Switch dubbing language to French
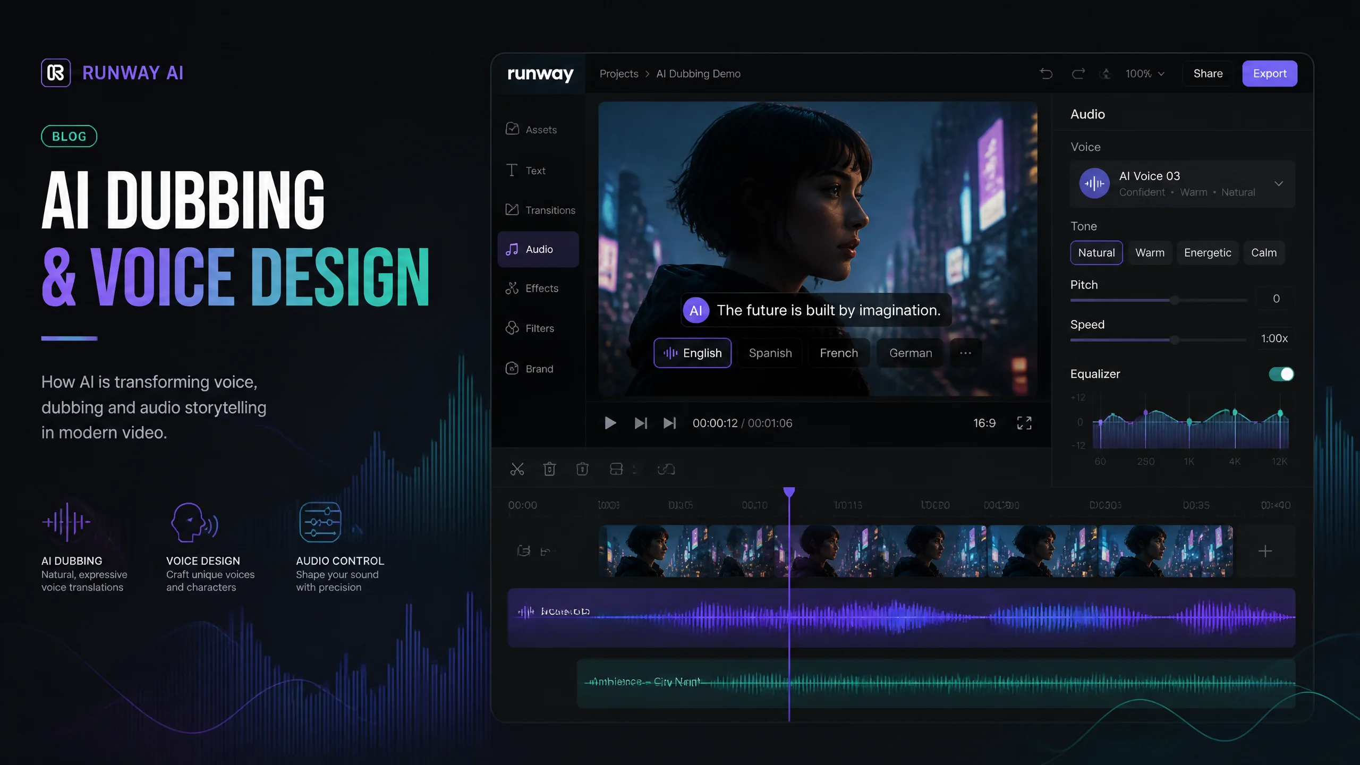 click(839, 353)
